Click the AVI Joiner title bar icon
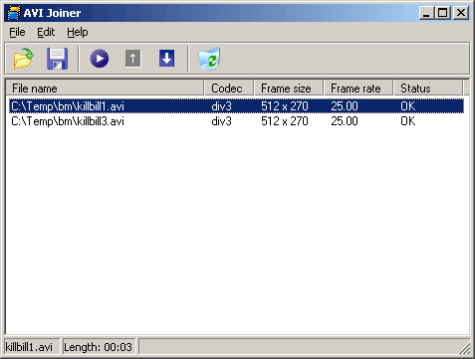475x359 pixels. pos(14,13)
